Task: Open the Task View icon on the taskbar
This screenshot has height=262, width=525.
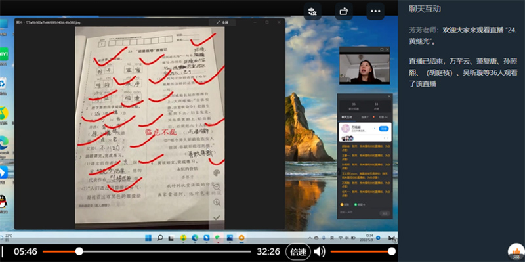Action: (171, 238)
